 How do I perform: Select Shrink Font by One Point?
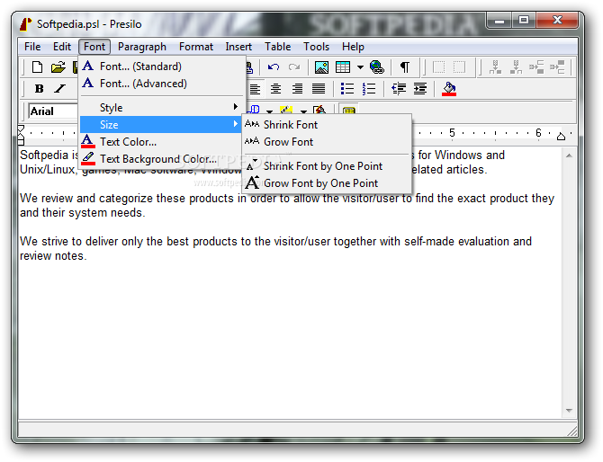click(x=327, y=166)
